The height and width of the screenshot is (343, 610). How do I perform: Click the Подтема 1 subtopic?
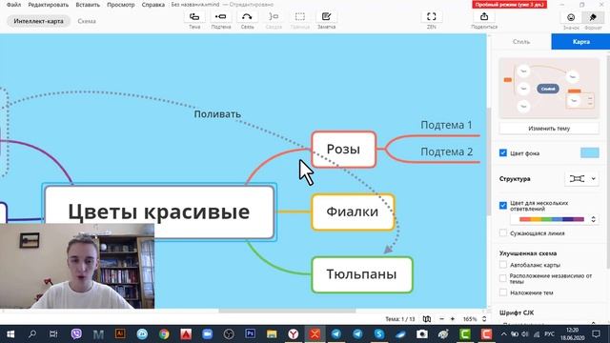coord(446,125)
